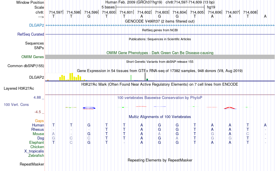Image resolution: width=275 pixels, height=171 pixels.
Task: Click the Chicken species label
Action: click(37, 147)
